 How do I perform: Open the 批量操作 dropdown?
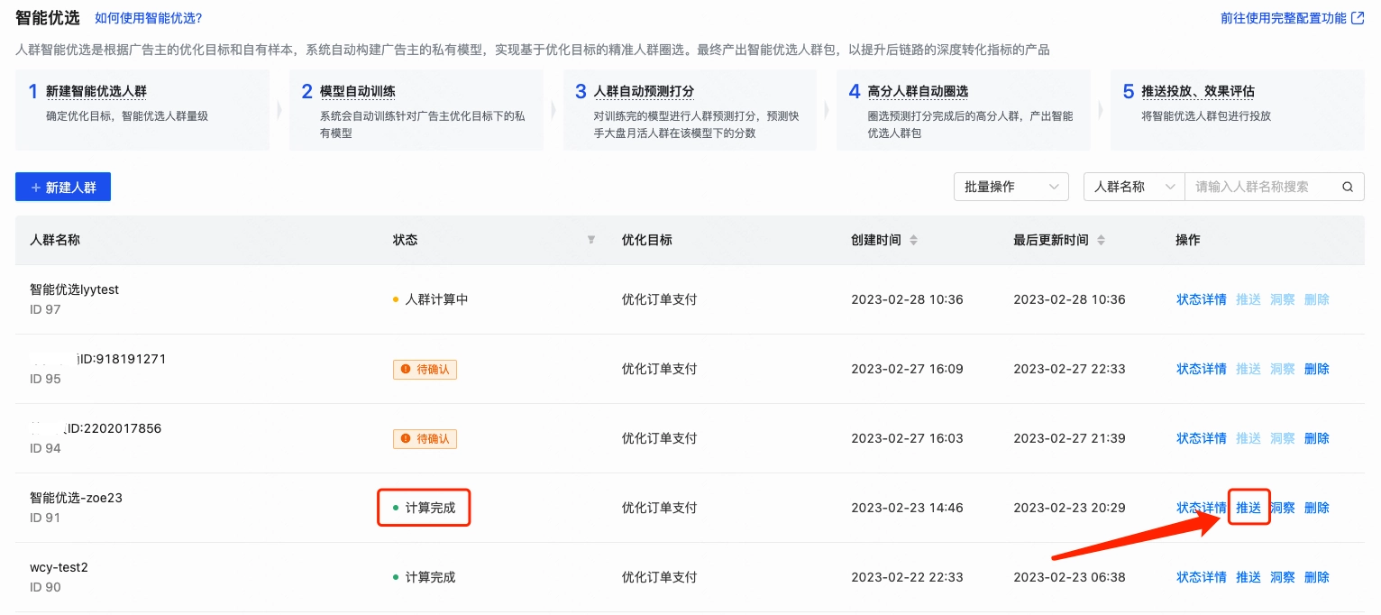1010,187
